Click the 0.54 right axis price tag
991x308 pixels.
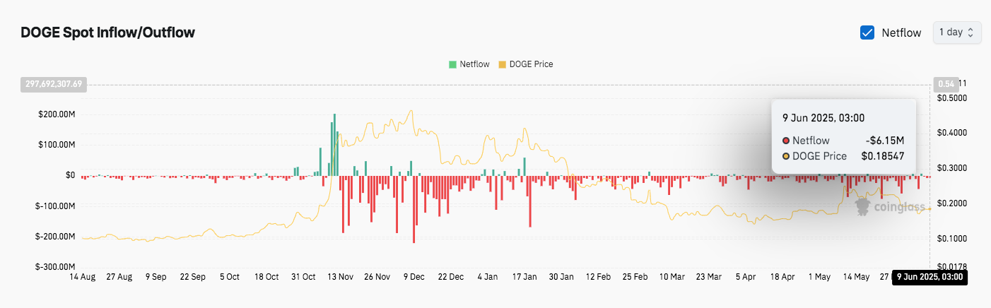click(946, 83)
